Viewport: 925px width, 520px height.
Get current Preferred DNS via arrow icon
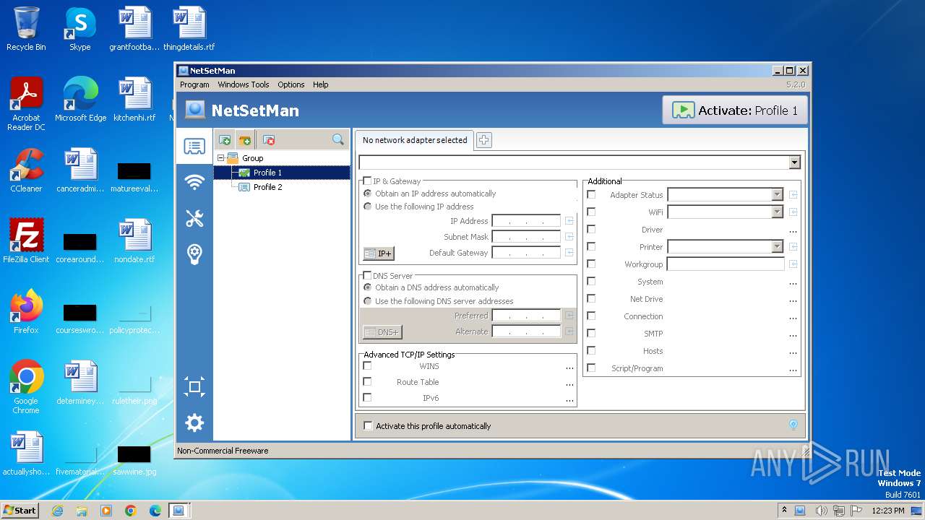pyautogui.click(x=569, y=316)
